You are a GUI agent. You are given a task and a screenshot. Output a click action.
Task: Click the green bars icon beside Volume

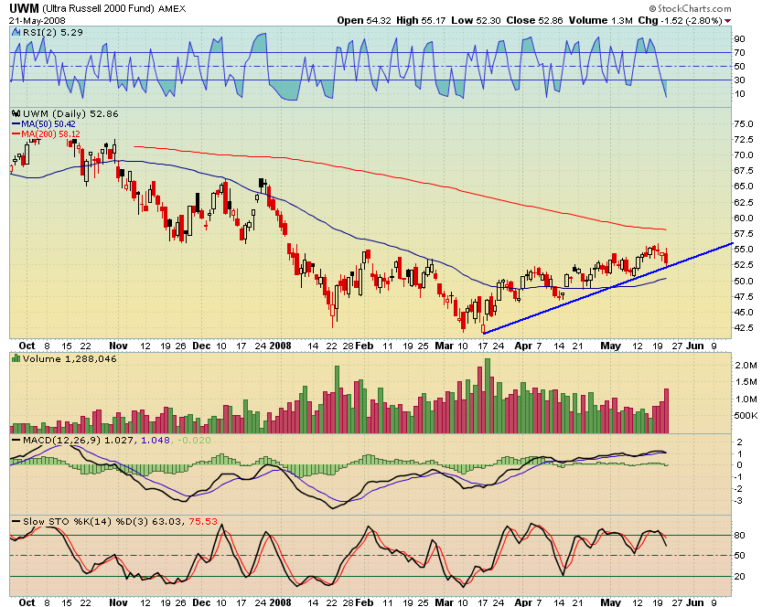click(x=16, y=359)
